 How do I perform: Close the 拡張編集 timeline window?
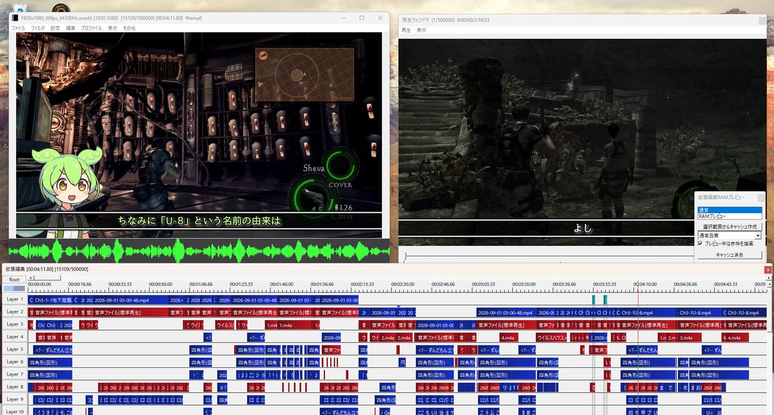(x=767, y=269)
